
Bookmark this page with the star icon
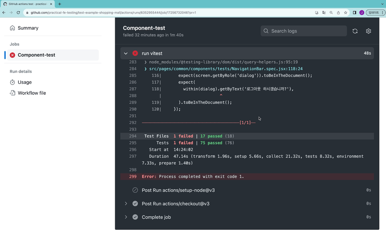pos(345,12)
